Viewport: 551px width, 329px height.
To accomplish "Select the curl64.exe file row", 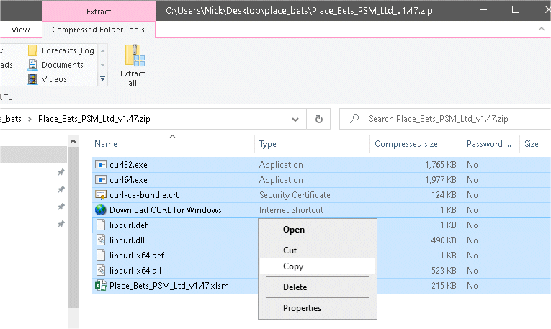I will [x=180, y=180].
